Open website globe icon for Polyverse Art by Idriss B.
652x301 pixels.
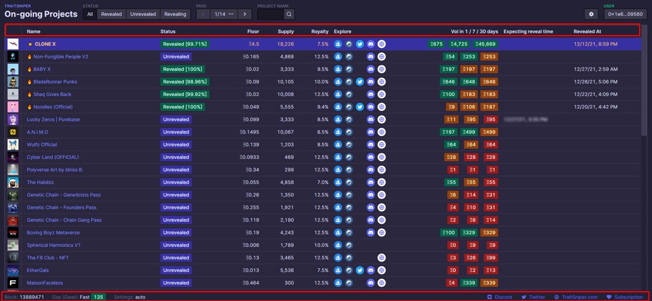(381, 170)
